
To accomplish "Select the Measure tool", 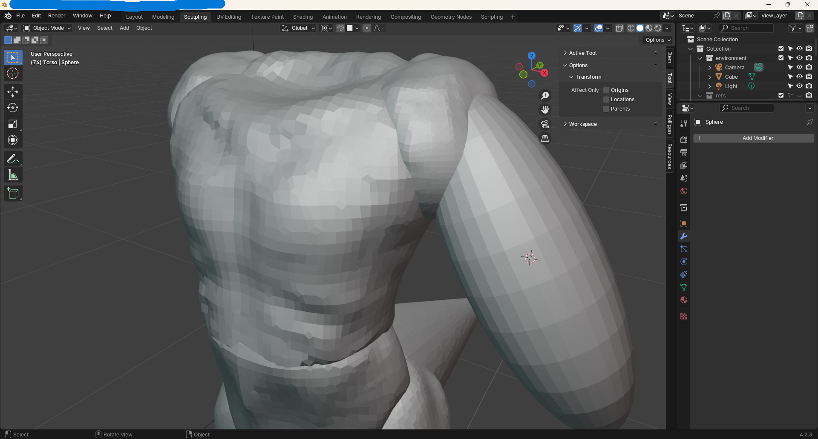I will click(13, 175).
